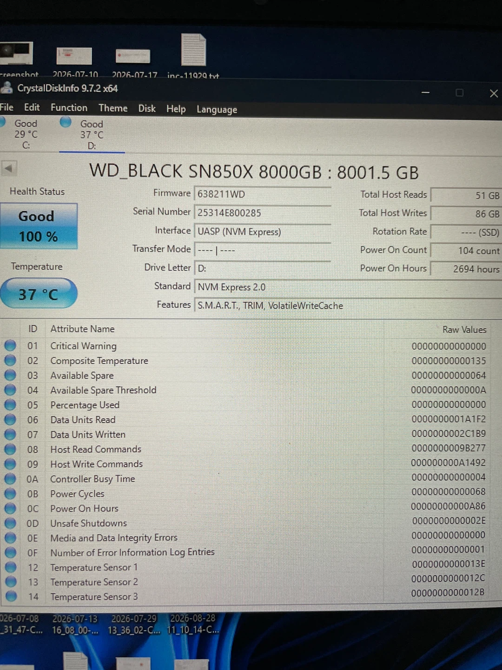This screenshot has width=502, height=670.
Task: Click the Good 100 % health status button
Action: [x=39, y=226]
